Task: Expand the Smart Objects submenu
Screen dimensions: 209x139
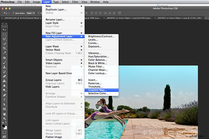Action: pos(63,60)
